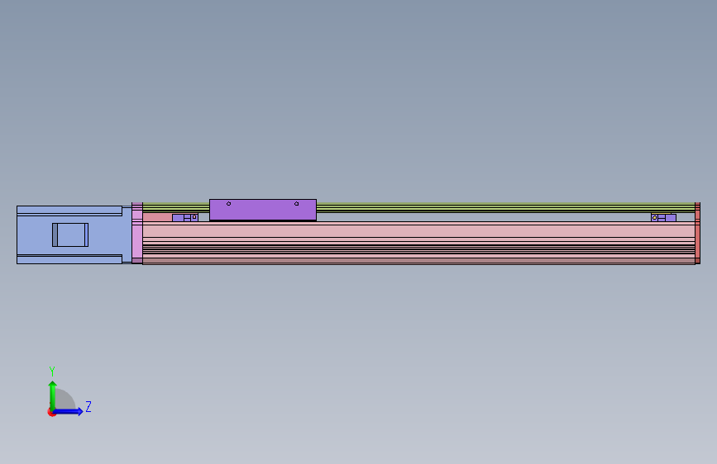The image size is (717, 464).
Task: Click the right screw hole on the carriage
Action: [296, 204]
